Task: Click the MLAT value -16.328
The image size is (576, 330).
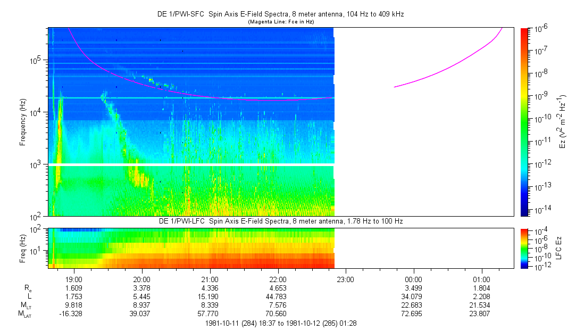Action: [73, 313]
